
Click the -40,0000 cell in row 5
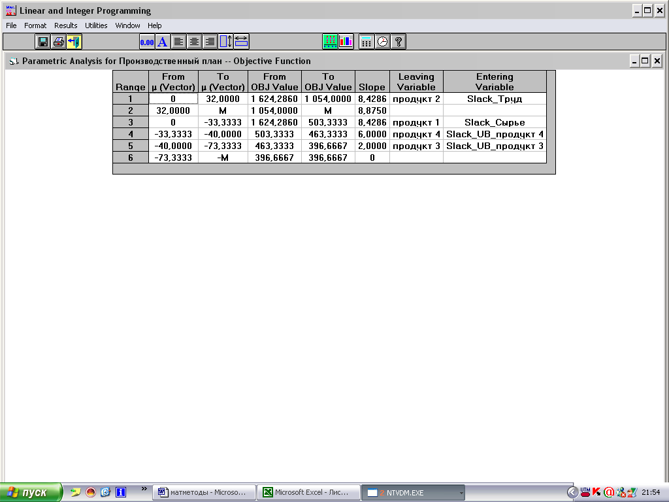click(173, 146)
